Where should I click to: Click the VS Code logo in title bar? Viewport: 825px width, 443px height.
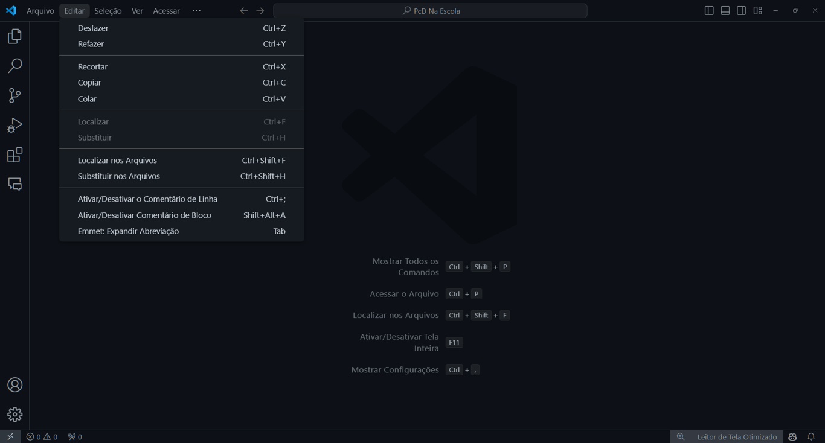[x=11, y=10]
